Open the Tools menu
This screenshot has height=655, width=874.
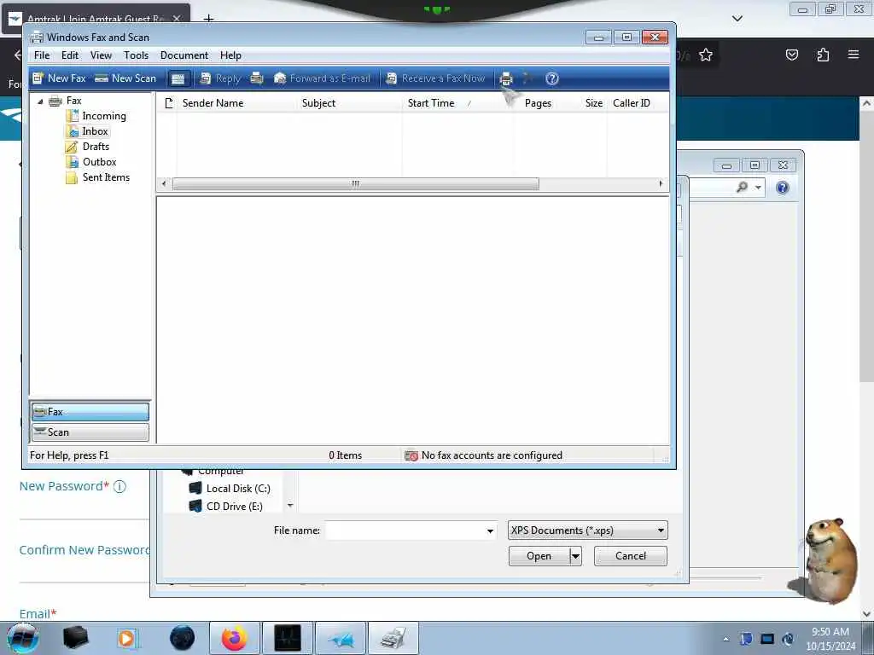[136, 55]
